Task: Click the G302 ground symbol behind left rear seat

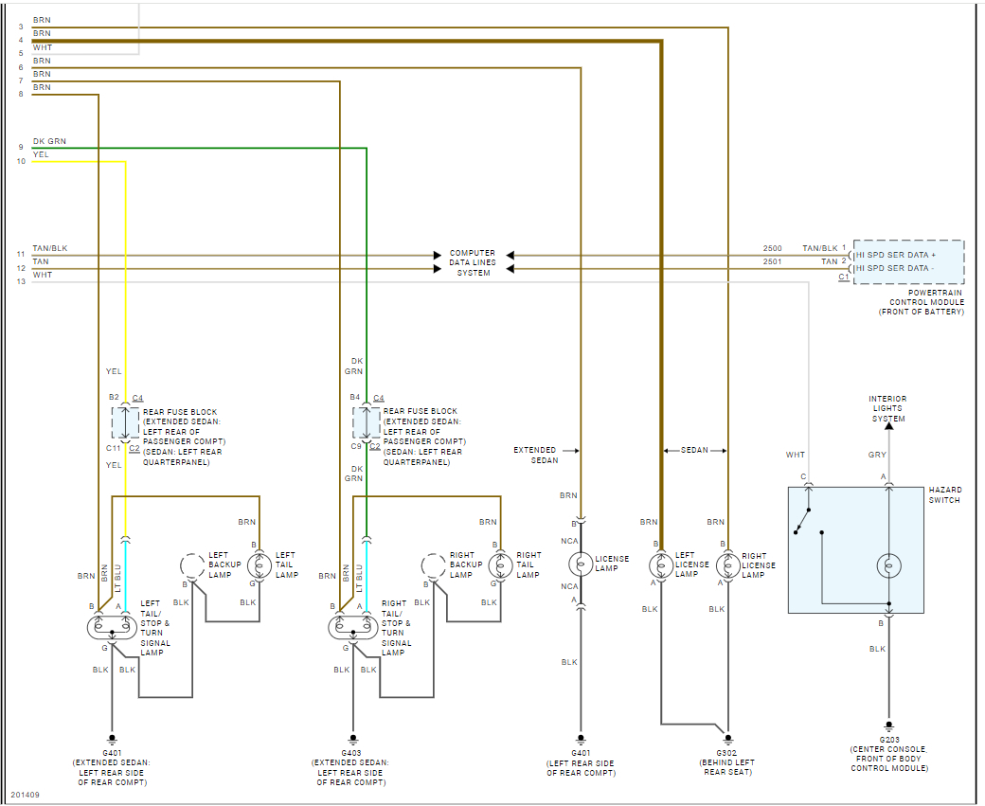Action: (728, 740)
